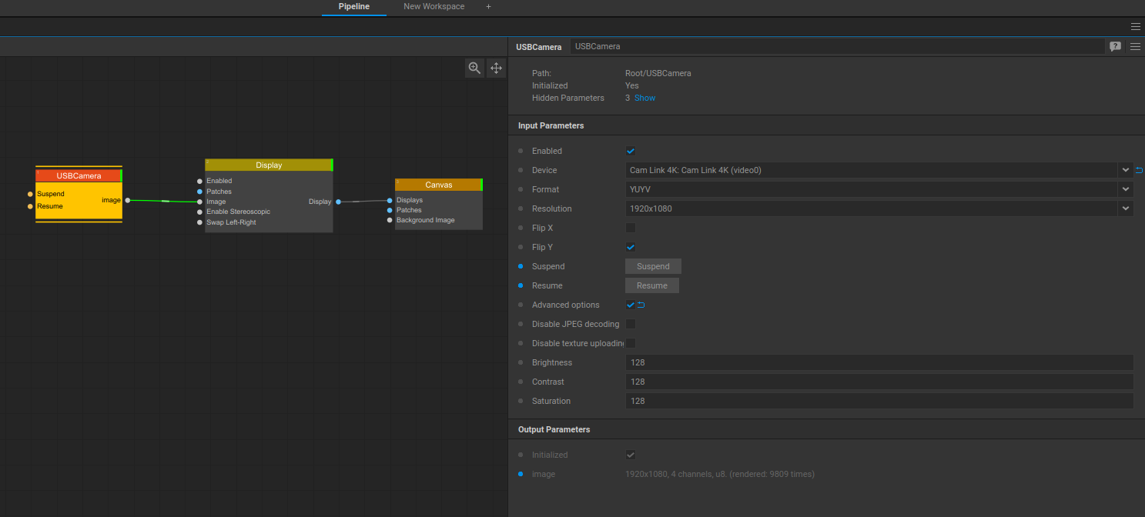Image resolution: width=1145 pixels, height=517 pixels.
Task: Click the Resume input port on USBCamera node
Action: 30,206
